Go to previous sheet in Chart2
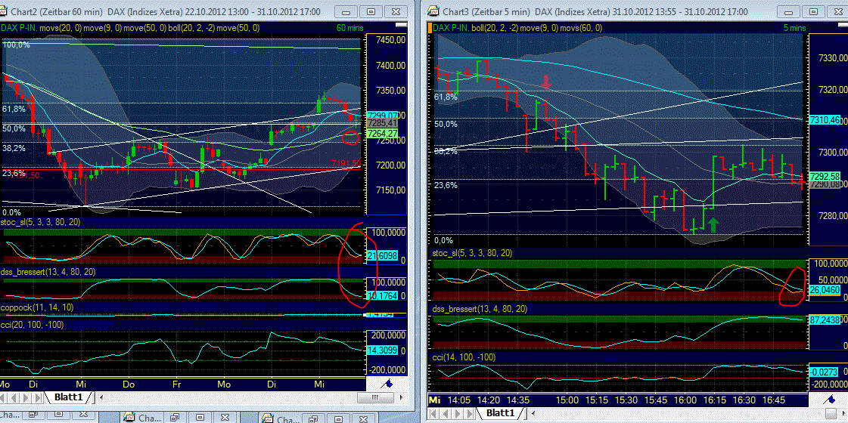 click(14, 397)
